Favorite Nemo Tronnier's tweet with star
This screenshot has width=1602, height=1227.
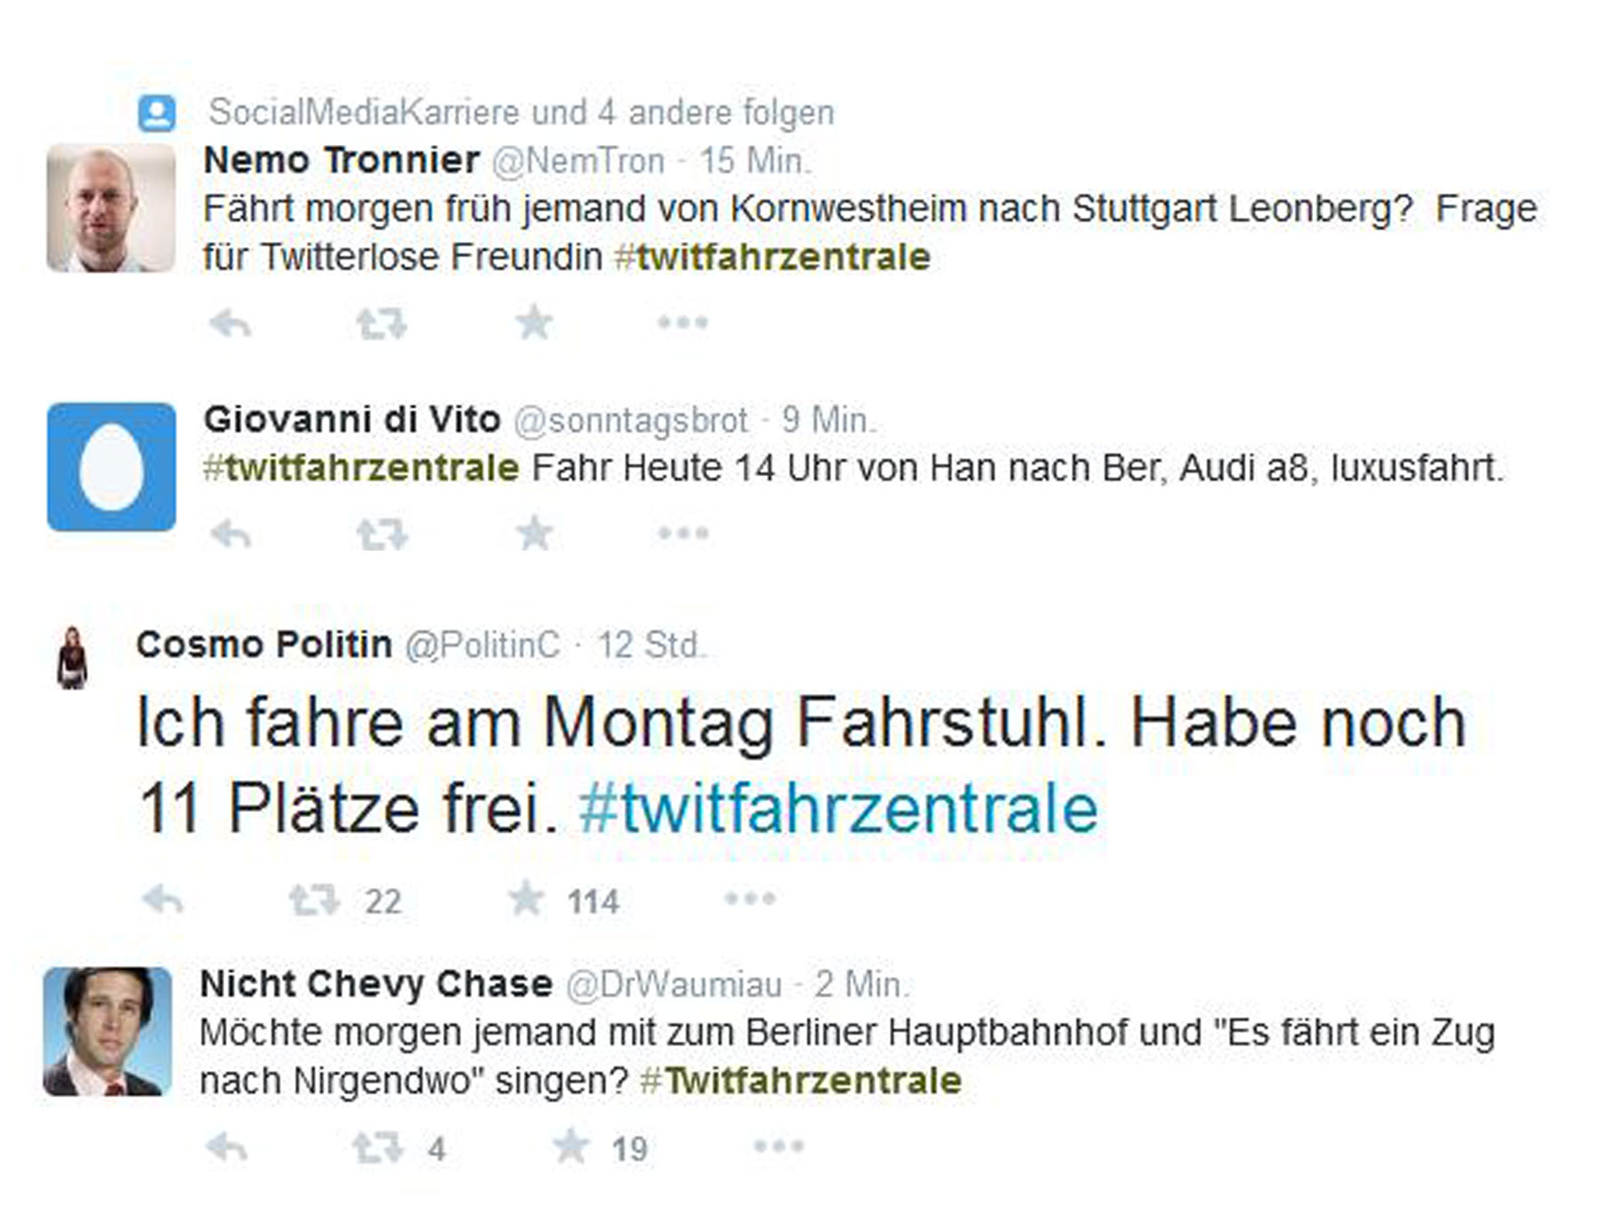pyautogui.click(x=534, y=322)
